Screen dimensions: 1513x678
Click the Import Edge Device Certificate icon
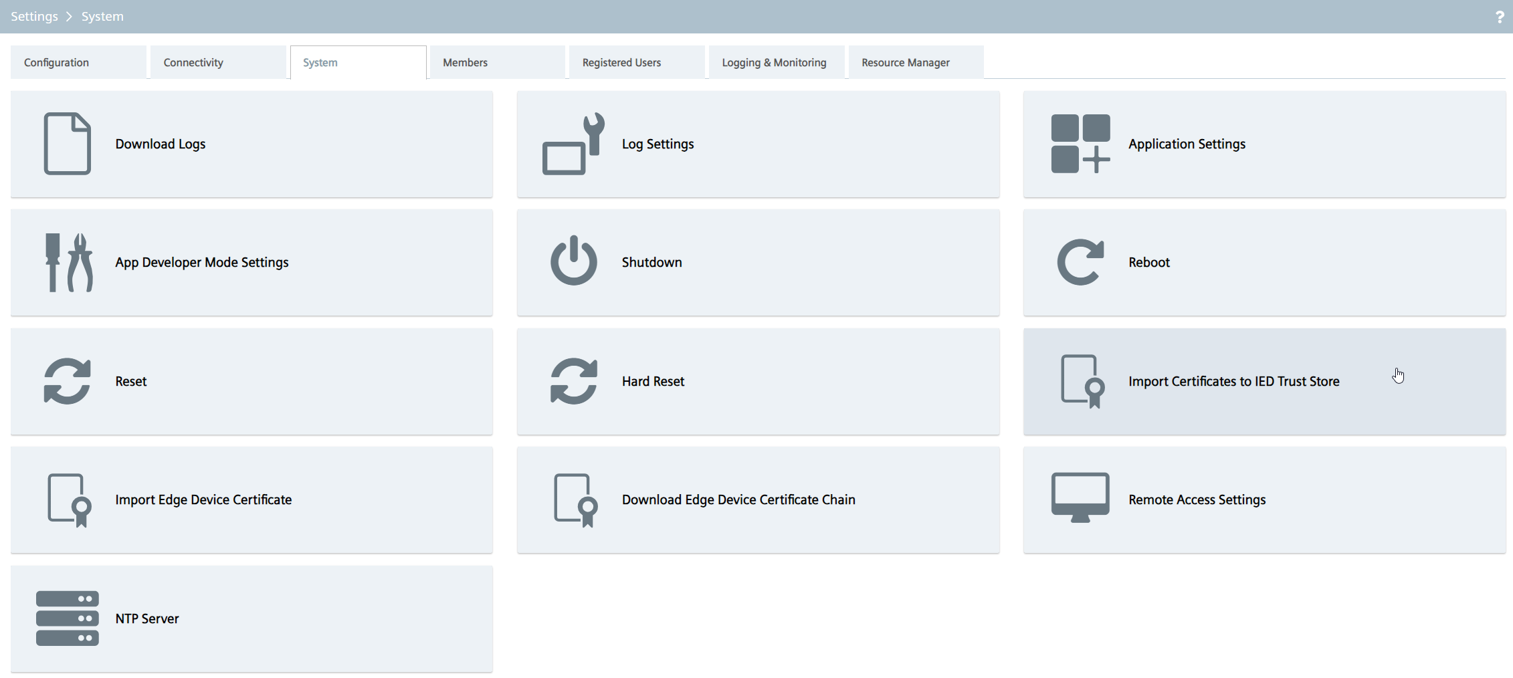(68, 500)
